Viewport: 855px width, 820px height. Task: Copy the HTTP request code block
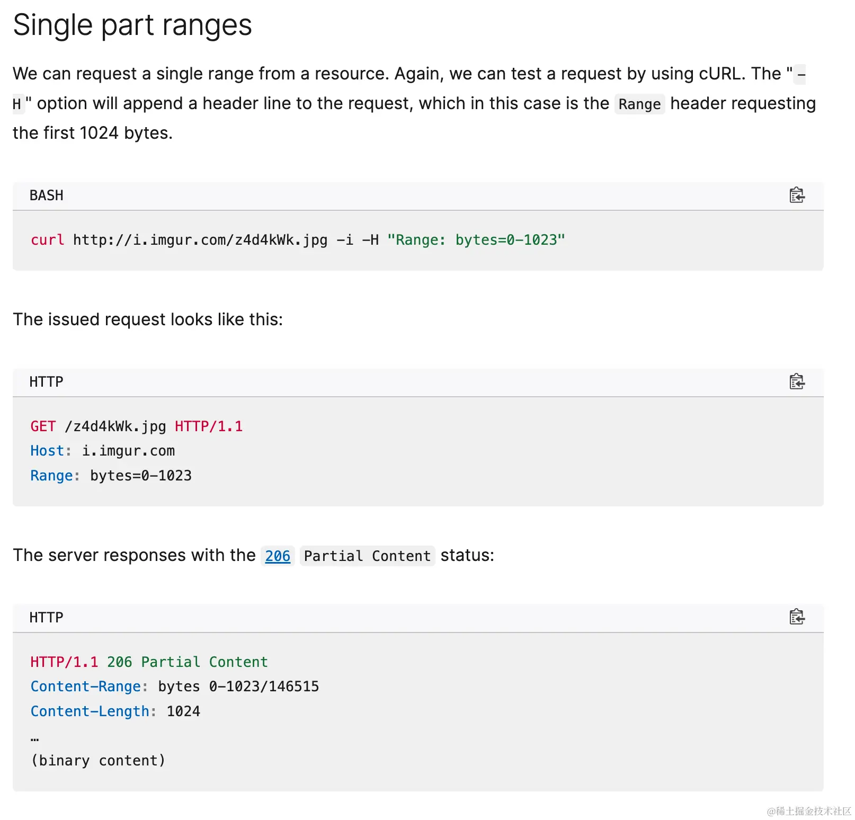pyautogui.click(x=797, y=381)
